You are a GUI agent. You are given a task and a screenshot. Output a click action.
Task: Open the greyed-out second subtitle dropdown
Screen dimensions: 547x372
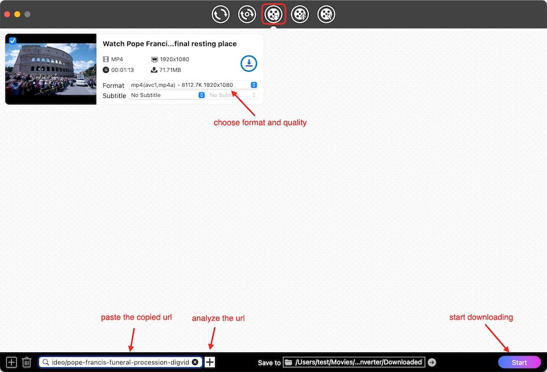pyautogui.click(x=232, y=95)
